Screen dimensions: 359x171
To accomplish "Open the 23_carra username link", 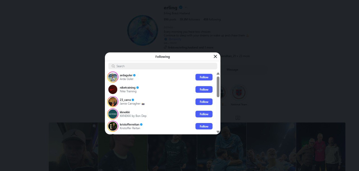I will point(125,100).
